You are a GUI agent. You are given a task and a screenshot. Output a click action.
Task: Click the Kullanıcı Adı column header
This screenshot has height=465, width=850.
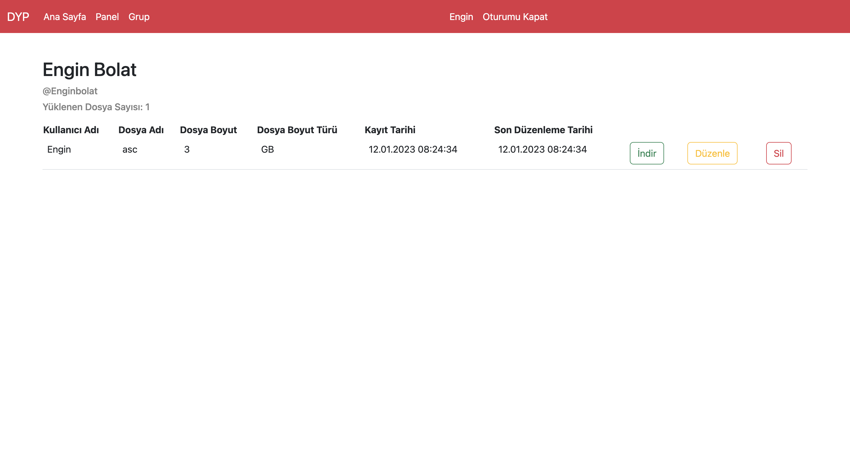coord(71,130)
